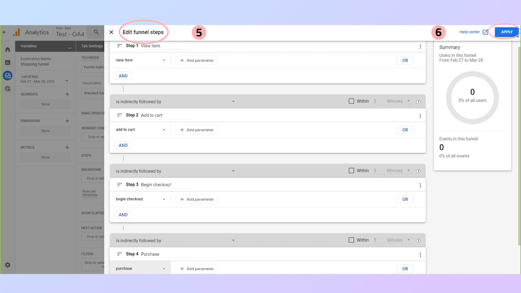Open Admin gear icon in sidebar
The image size is (521, 293).
(7, 265)
